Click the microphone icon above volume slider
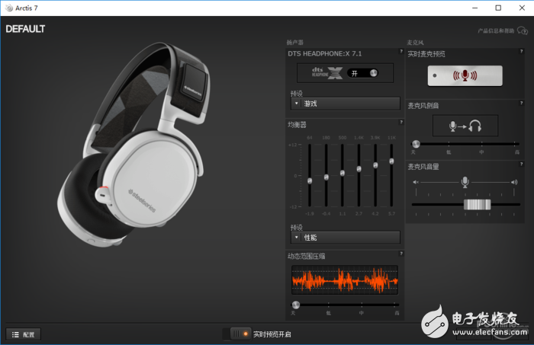Viewport: 534px width, 345px height. tap(465, 182)
